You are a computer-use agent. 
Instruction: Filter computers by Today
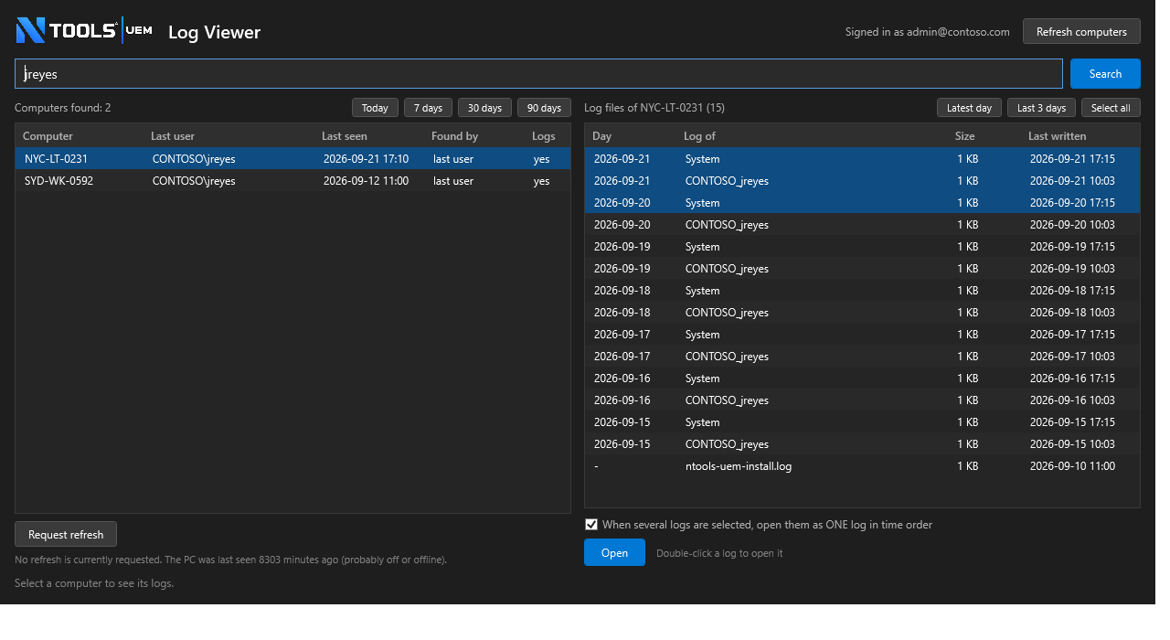pos(375,108)
